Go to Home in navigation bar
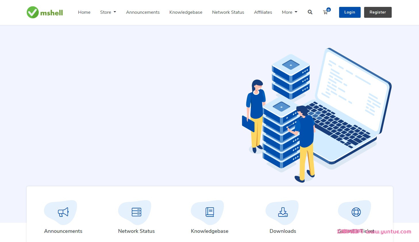 [84, 12]
